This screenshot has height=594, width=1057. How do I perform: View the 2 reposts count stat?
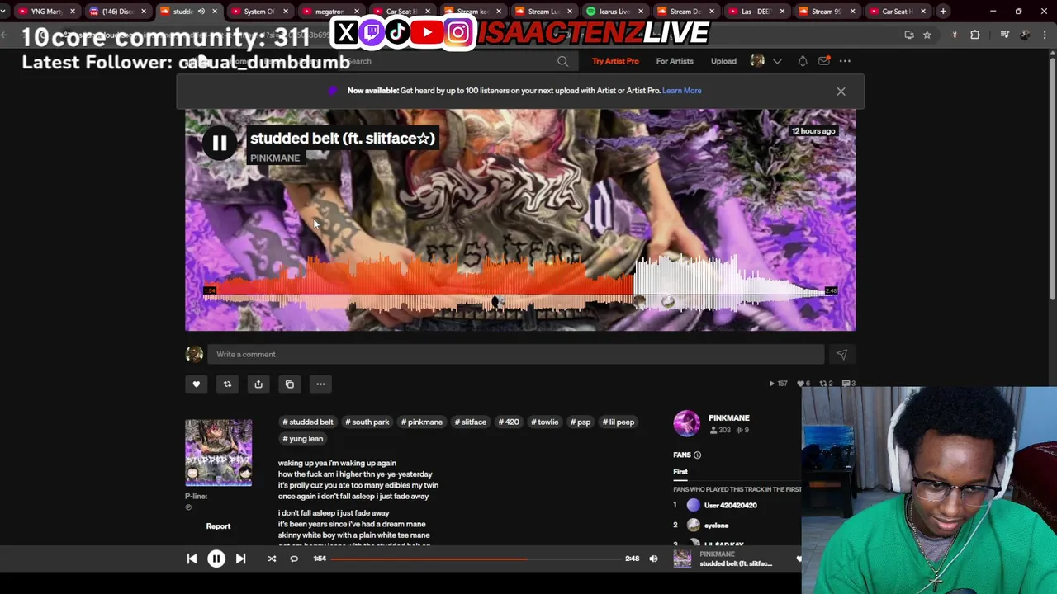tap(827, 384)
